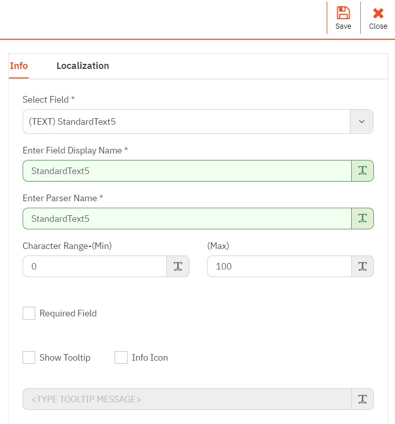The image size is (395, 424).
Task: Expand the Select Field dropdown arrow
Action: tap(361, 122)
